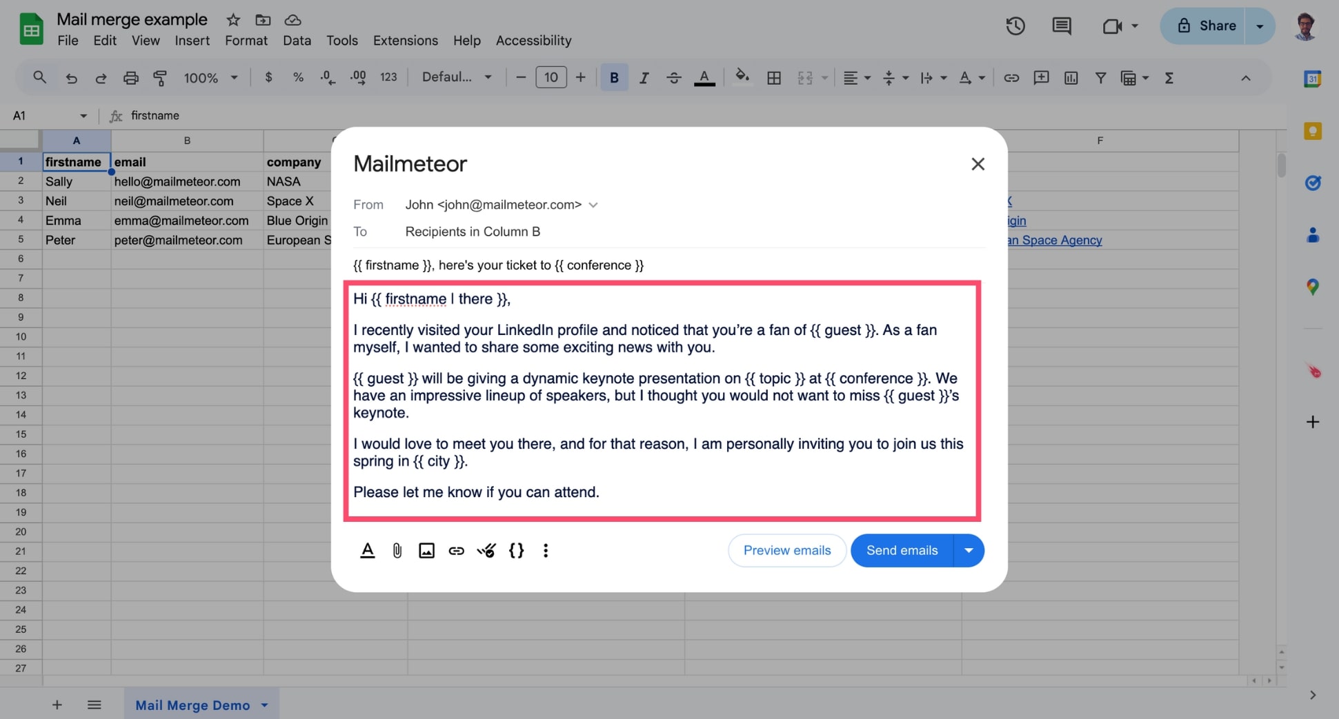Format as currency with dollar icon
1339x719 pixels.
(x=268, y=77)
